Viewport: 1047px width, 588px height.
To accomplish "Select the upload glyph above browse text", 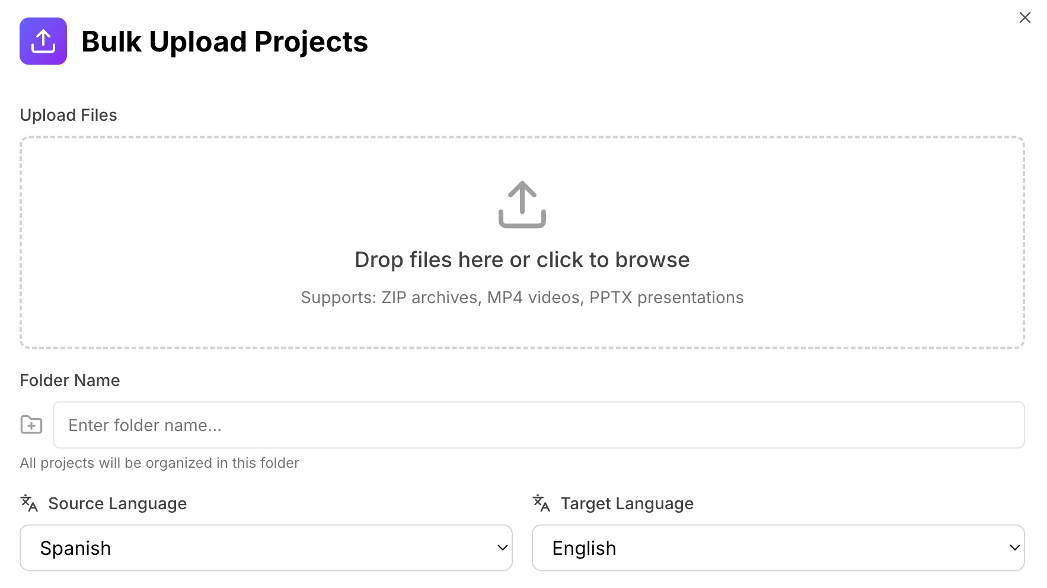I will coord(522,204).
